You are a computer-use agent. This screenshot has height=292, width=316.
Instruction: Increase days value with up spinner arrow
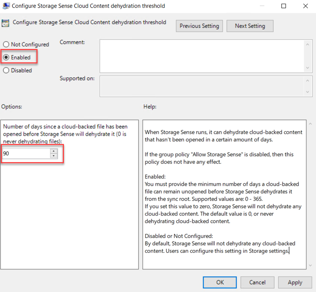click(x=54, y=151)
